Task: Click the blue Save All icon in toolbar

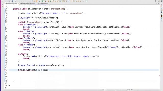Action: pyautogui.click(x=13, y=1)
